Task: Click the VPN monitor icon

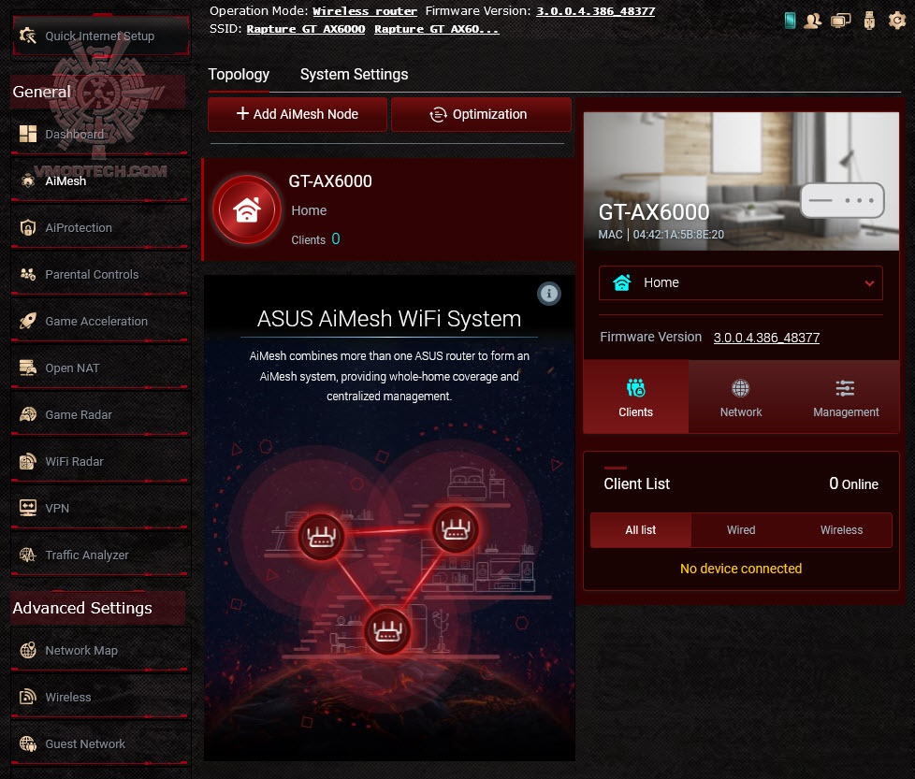Action: [x=28, y=508]
